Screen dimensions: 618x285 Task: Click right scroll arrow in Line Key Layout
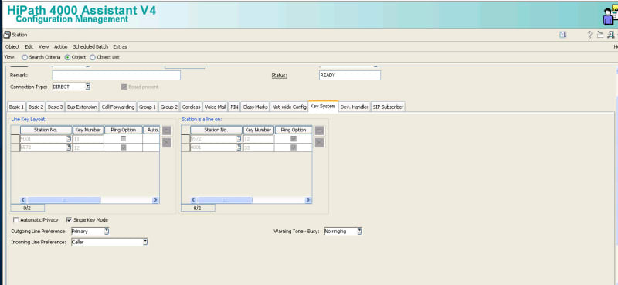point(156,200)
